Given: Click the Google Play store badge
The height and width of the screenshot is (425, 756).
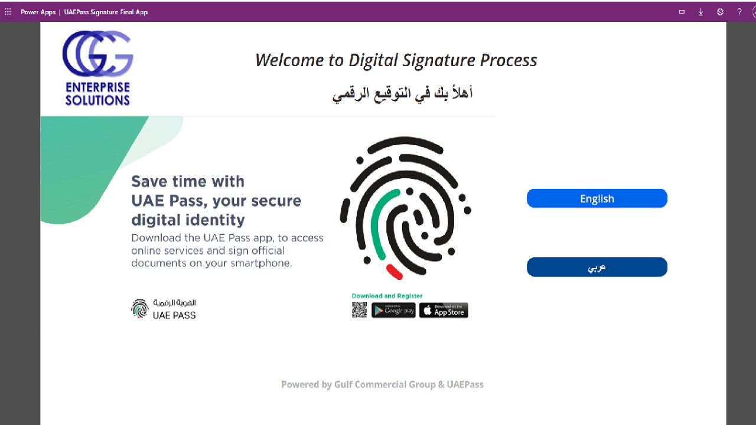Looking at the screenshot, I should (x=393, y=310).
